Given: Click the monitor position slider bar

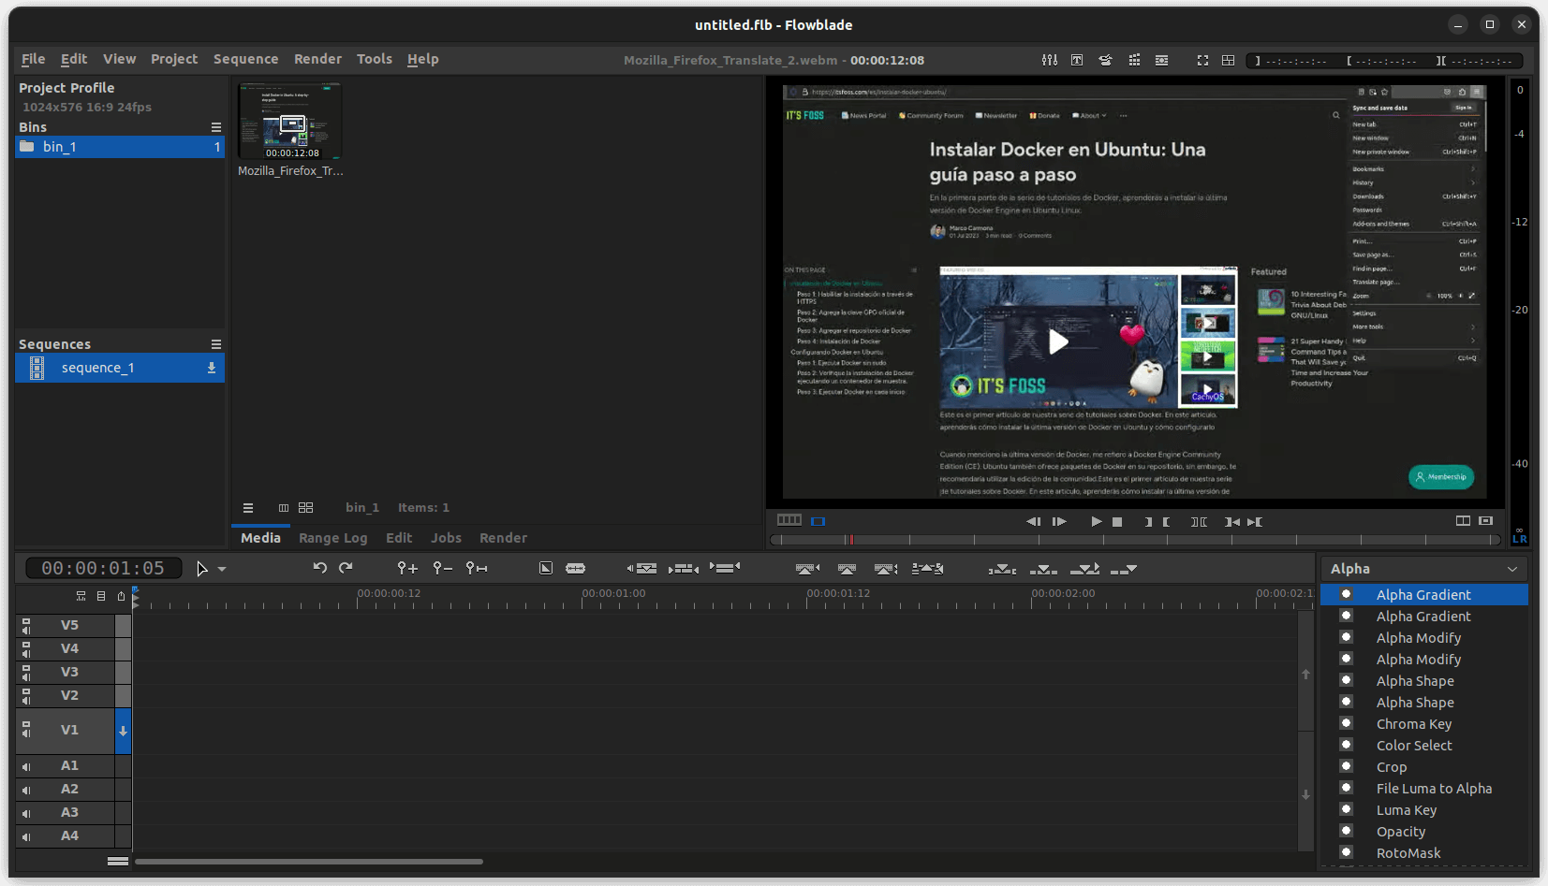Looking at the screenshot, I should [x=1030, y=539].
